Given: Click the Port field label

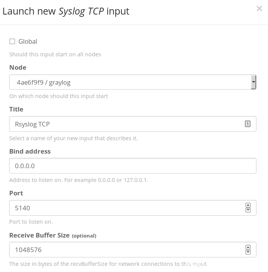Looking at the screenshot, I should point(16,193).
